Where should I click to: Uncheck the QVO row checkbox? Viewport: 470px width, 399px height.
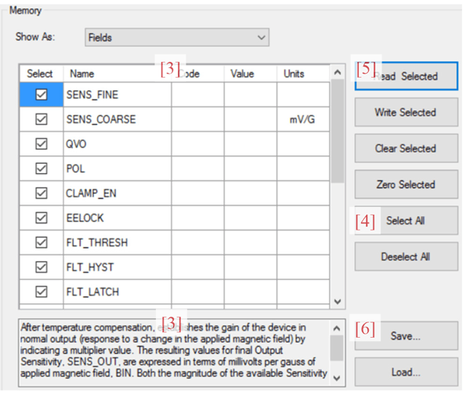point(42,144)
